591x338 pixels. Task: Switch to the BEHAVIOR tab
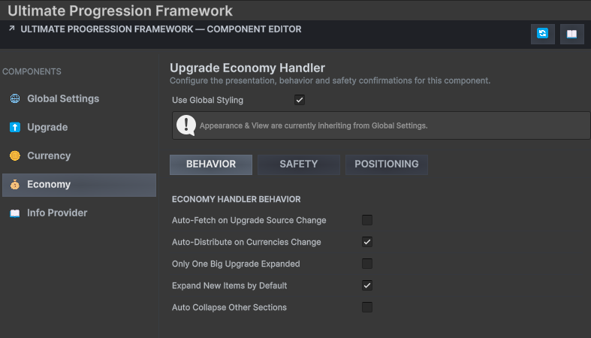click(x=211, y=164)
